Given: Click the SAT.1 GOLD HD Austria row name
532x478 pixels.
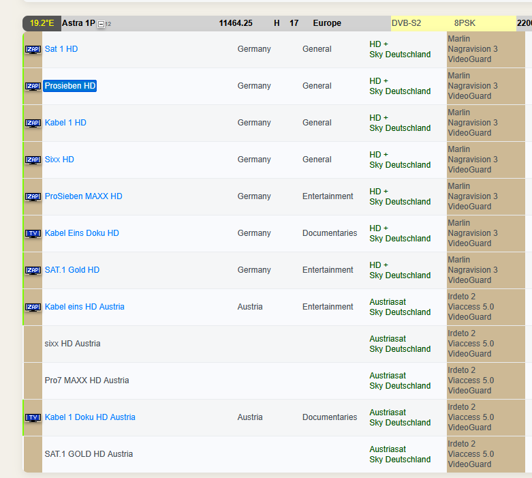Looking at the screenshot, I should click(x=89, y=454).
